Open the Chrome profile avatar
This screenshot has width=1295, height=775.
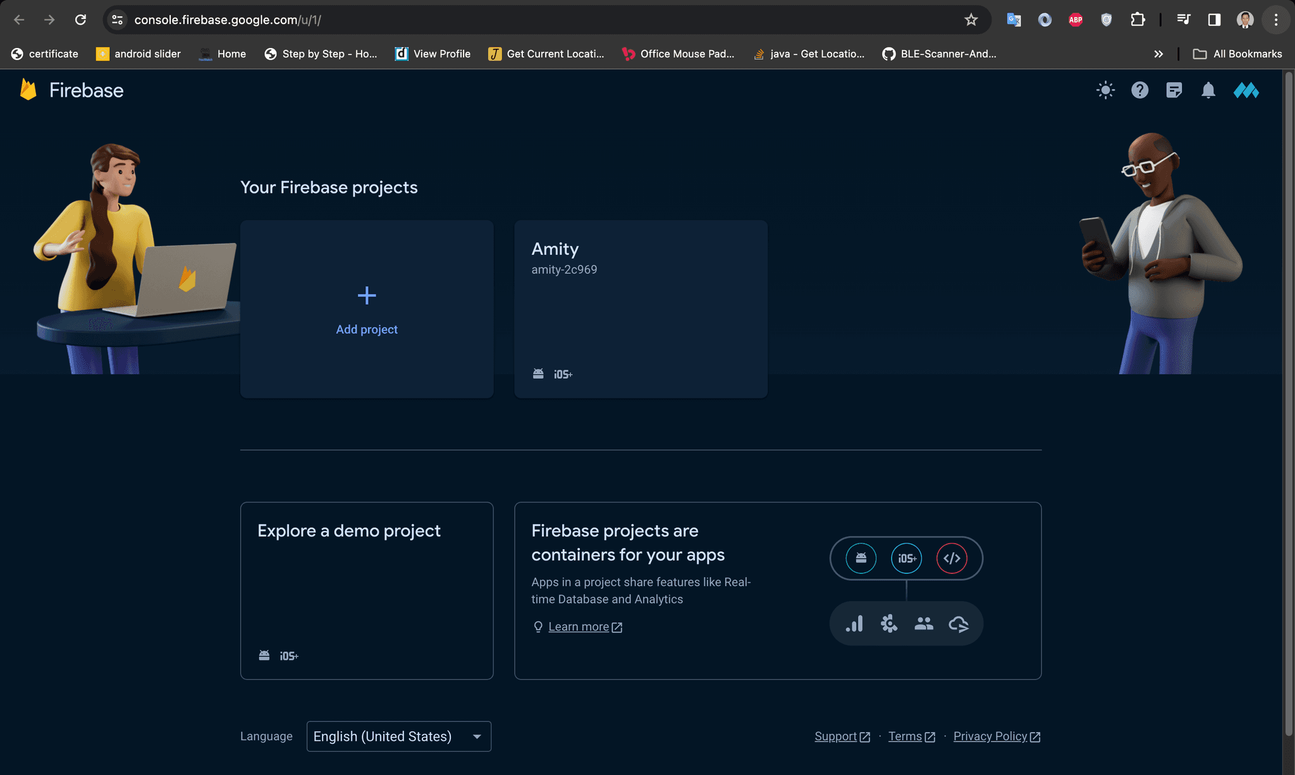click(x=1245, y=20)
